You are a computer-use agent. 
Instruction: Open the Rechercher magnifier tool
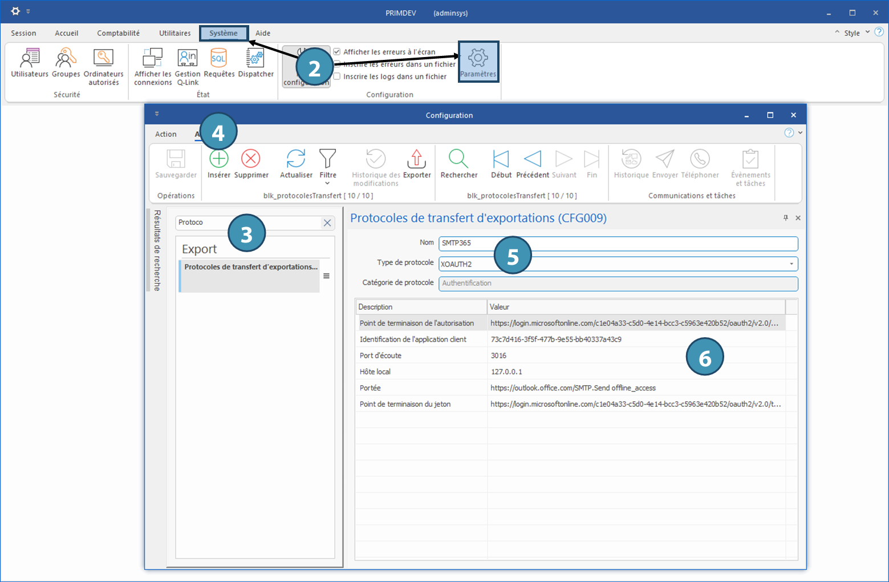pos(458,159)
